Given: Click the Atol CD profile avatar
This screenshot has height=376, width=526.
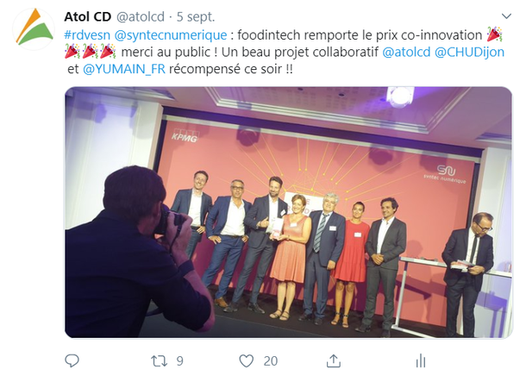Looking at the screenshot, I should point(34,29).
